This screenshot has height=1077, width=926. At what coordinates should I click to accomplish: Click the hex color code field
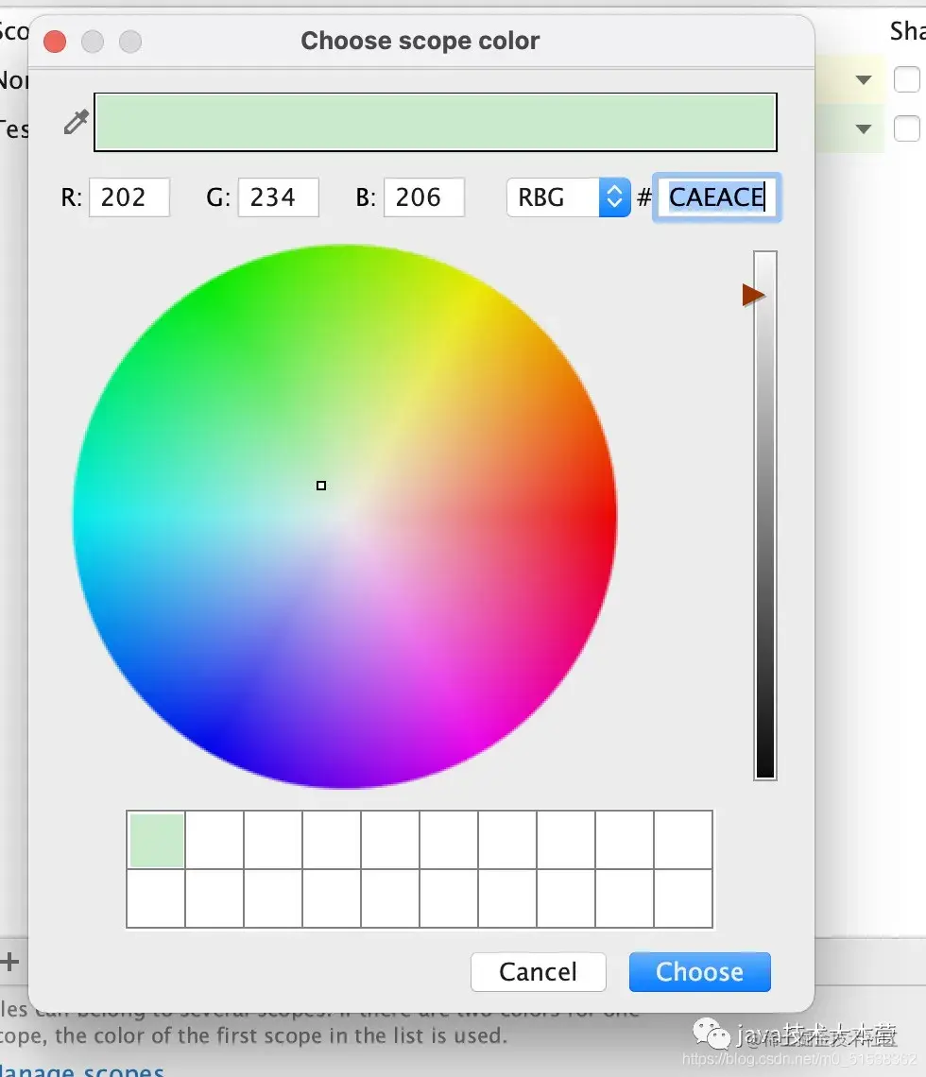click(716, 197)
